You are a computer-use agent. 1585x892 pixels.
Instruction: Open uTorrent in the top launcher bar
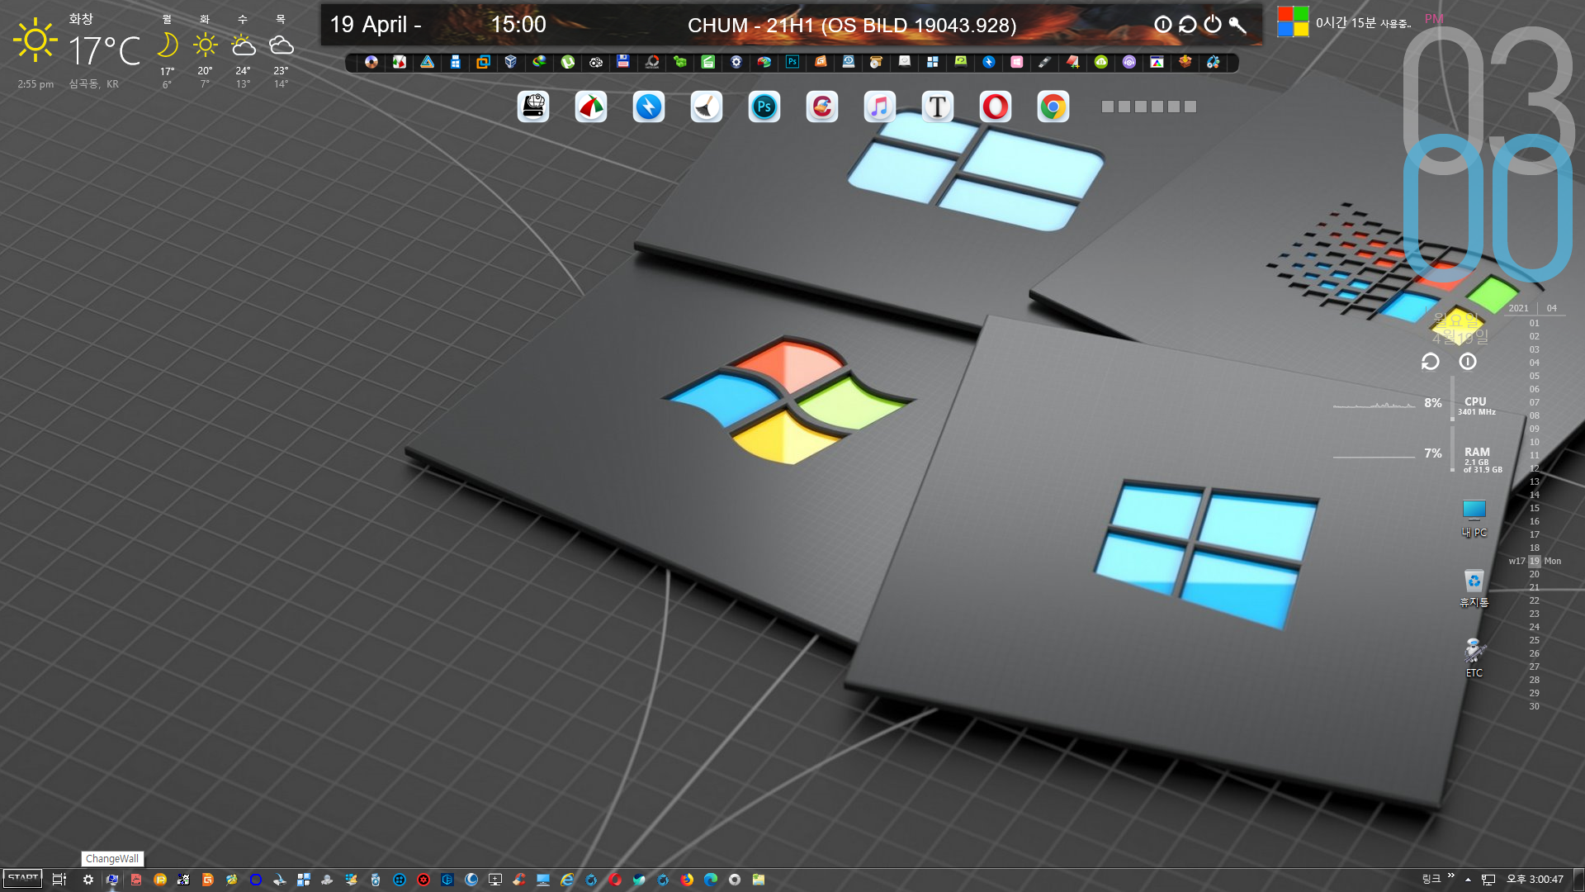click(568, 62)
